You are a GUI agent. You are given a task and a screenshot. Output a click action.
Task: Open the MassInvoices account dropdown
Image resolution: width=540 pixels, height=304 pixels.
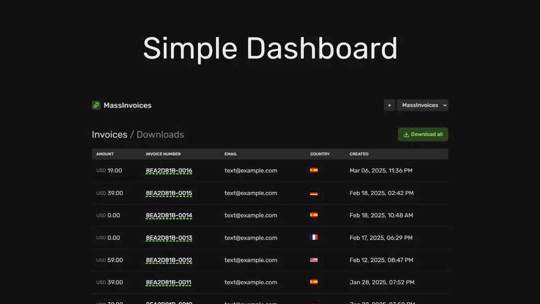point(422,105)
